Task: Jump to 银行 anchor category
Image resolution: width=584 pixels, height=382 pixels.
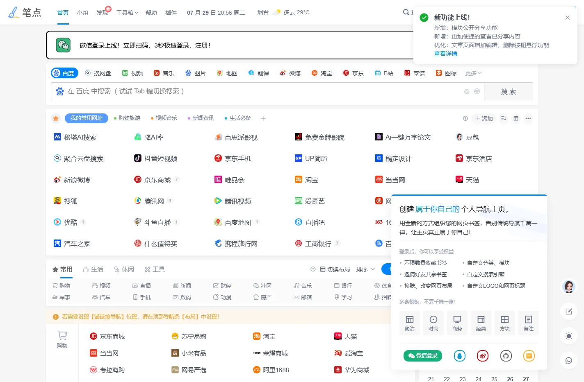Action: click(343, 286)
